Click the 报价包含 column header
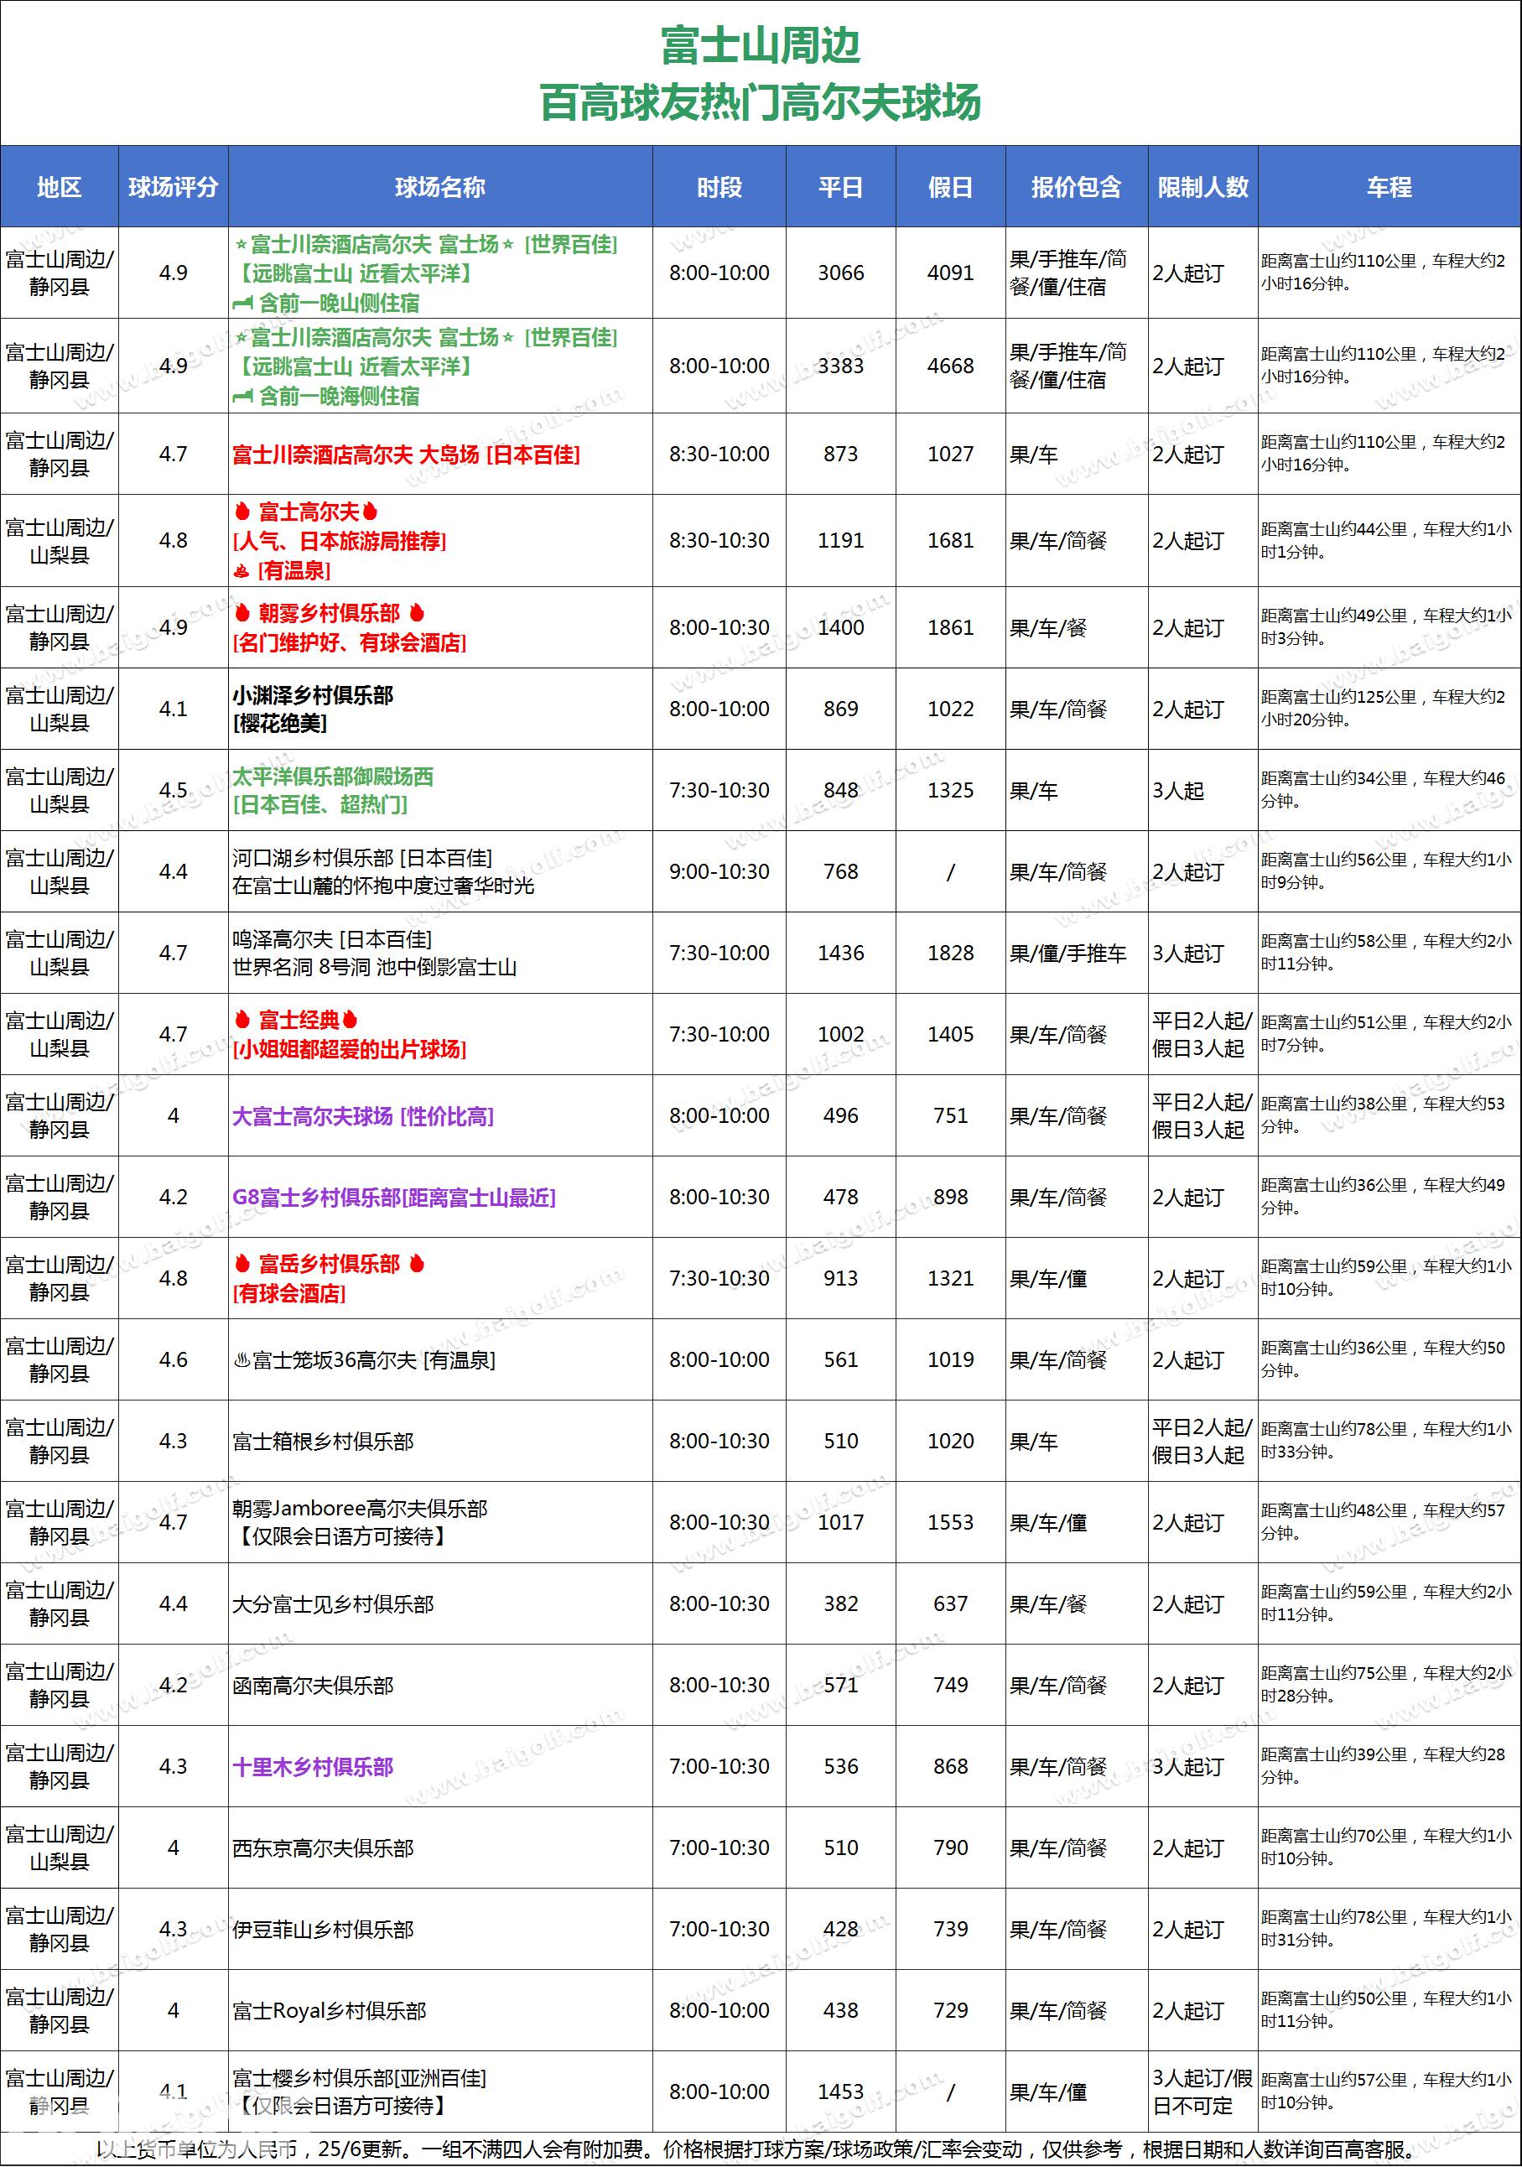This screenshot has height=2167, width=1522. pos(1076,187)
